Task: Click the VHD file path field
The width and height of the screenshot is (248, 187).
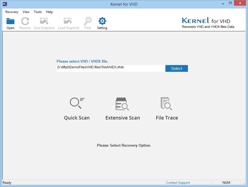Action: pyautogui.click(x=111, y=68)
